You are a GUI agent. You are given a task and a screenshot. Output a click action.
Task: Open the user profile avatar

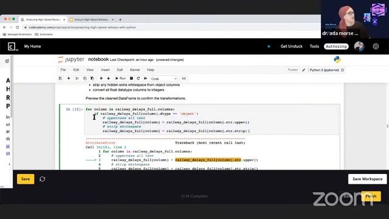359,46
